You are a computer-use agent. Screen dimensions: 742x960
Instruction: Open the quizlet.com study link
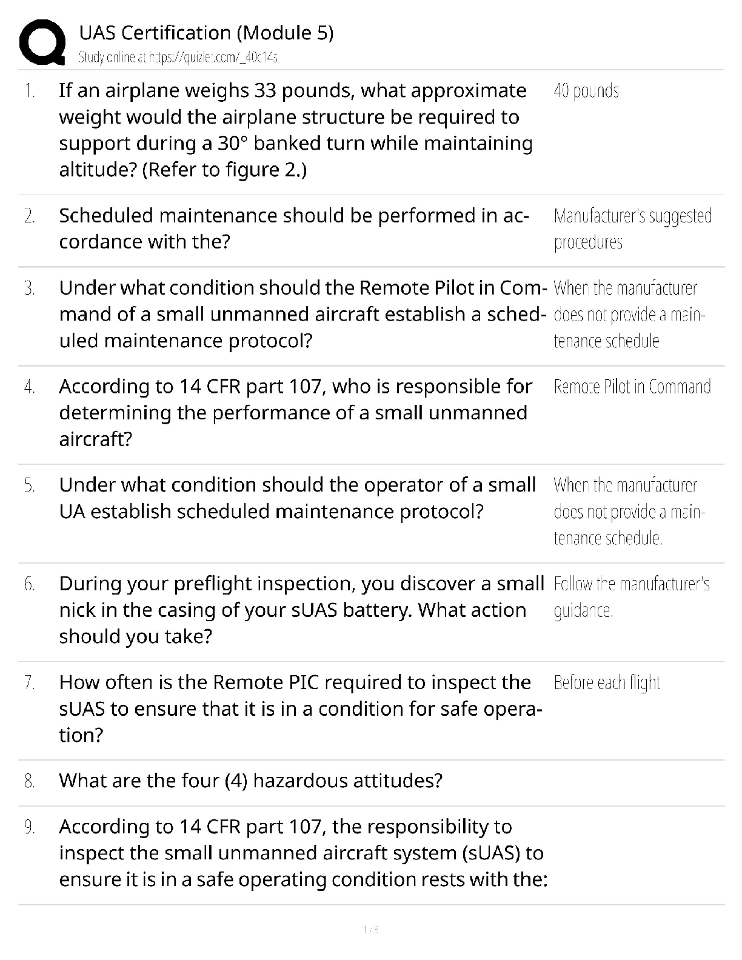click(x=178, y=58)
